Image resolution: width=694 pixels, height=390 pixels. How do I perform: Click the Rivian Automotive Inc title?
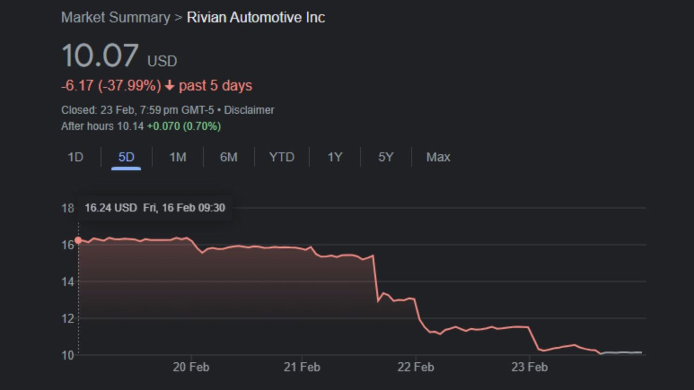[x=256, y=17]
